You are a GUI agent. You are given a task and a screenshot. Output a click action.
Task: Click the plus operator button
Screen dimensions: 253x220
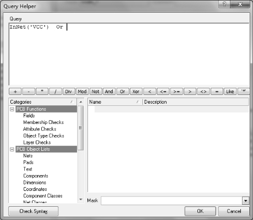pos(15,92)
